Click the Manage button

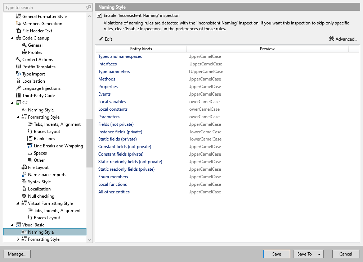tap(17, 254)
